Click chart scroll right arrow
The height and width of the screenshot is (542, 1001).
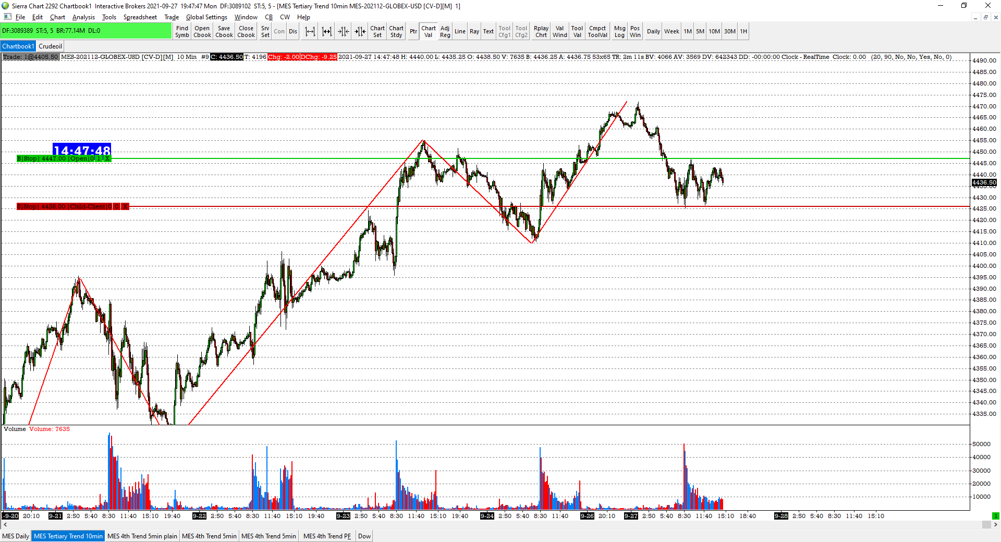tap(996, 525)
